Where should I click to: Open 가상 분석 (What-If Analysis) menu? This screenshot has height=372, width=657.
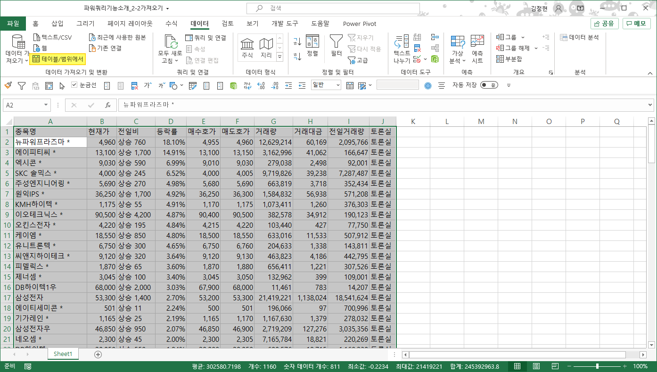457,50
